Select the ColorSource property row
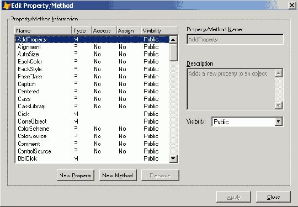 tap(92, 136)
